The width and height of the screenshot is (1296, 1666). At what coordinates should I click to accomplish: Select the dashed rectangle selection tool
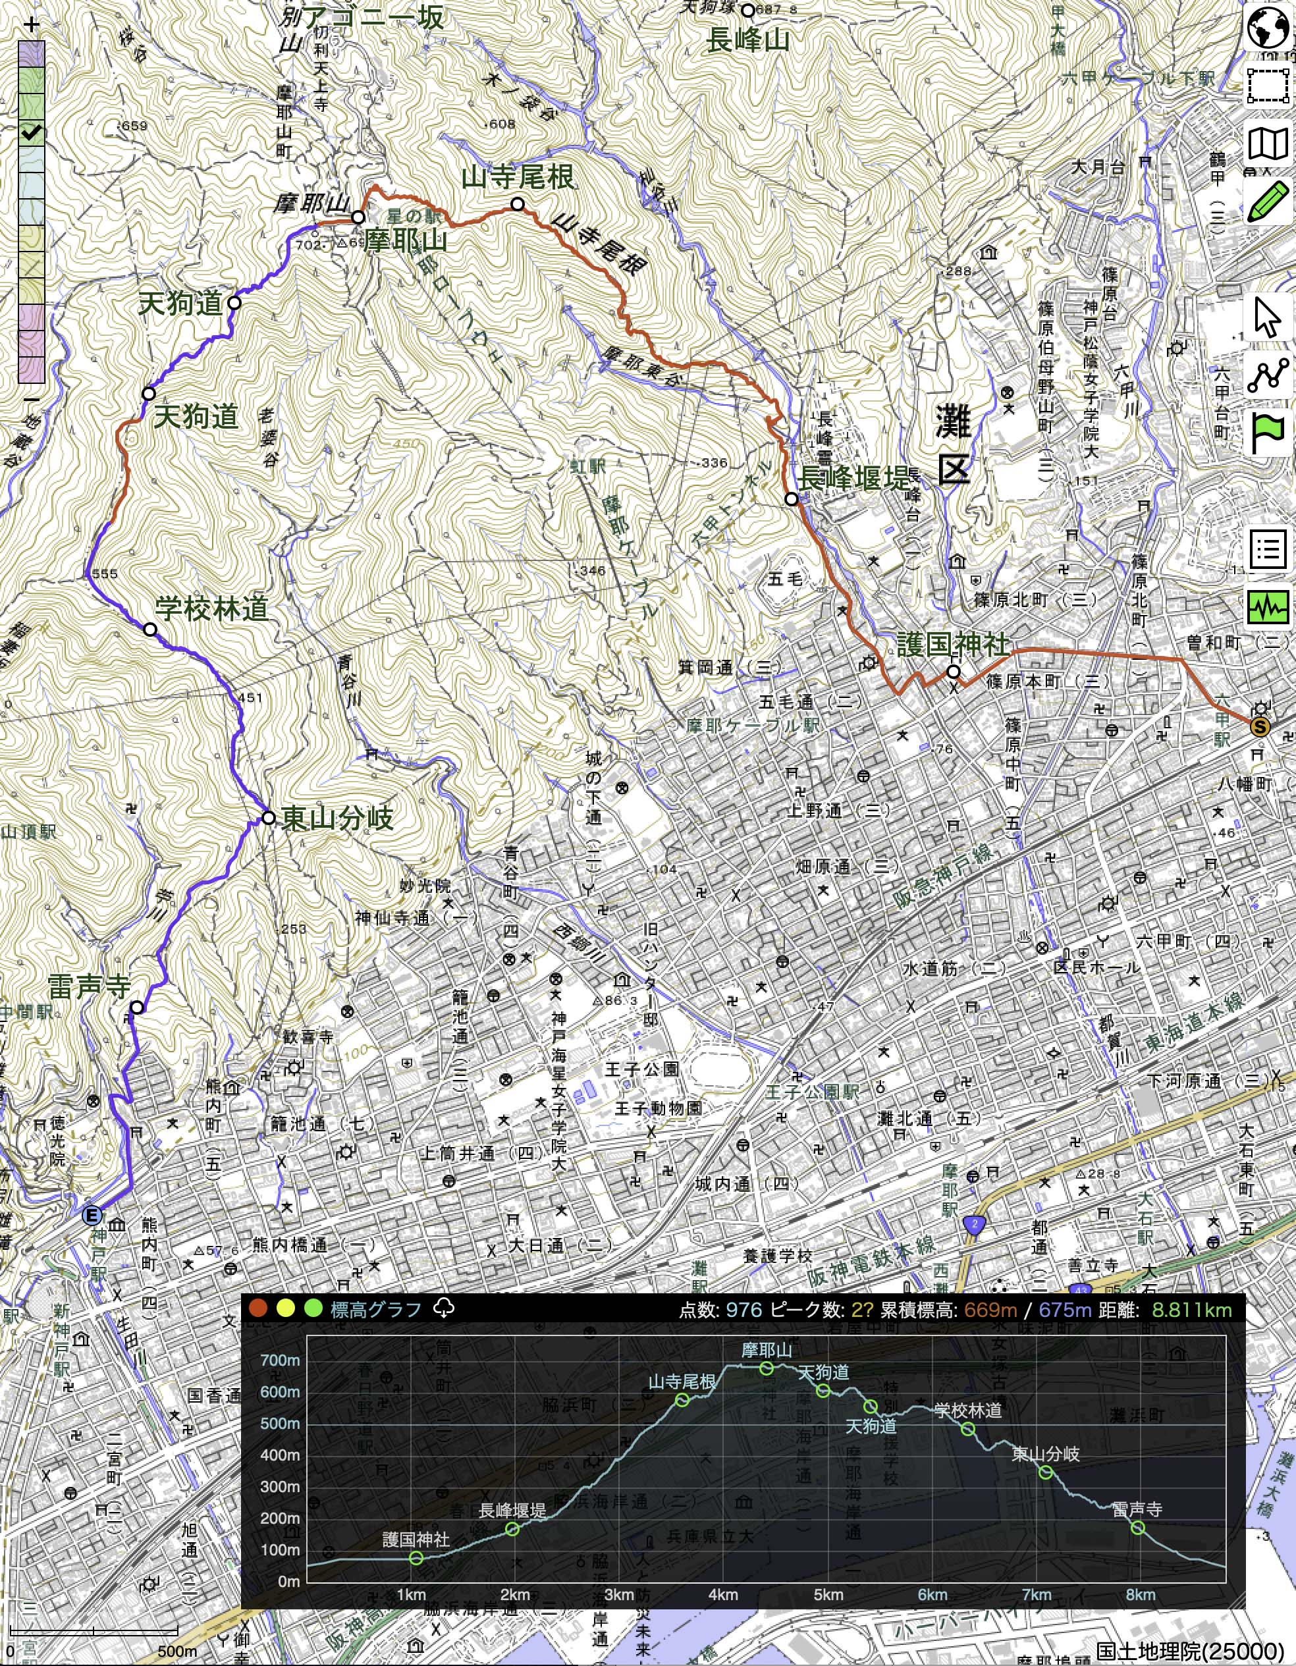coord(1268,85)
